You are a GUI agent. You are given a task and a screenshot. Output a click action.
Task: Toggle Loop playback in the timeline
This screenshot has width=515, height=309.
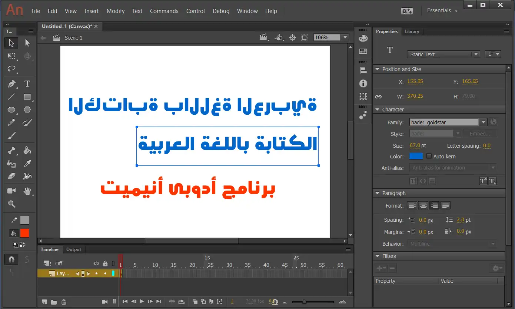[x=182, y=302]
